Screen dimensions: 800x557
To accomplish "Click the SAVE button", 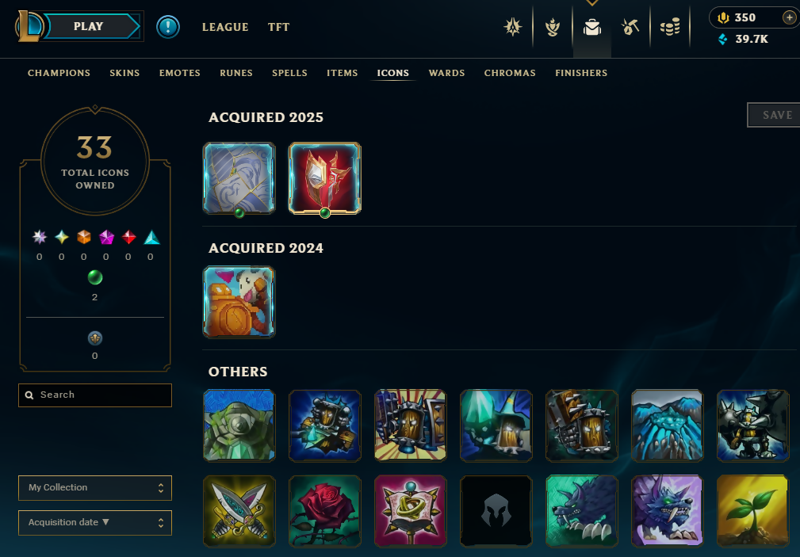I will [x=775, y=115].
